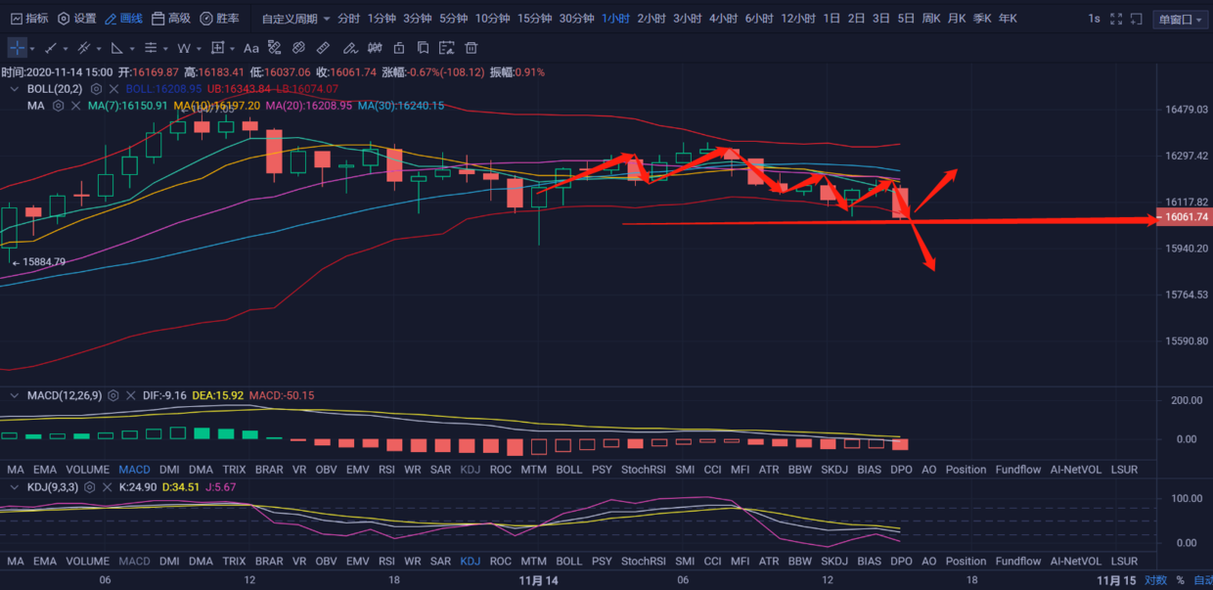Collapse the KDJ(9,3,3) indicator panel

coord(14,486)
